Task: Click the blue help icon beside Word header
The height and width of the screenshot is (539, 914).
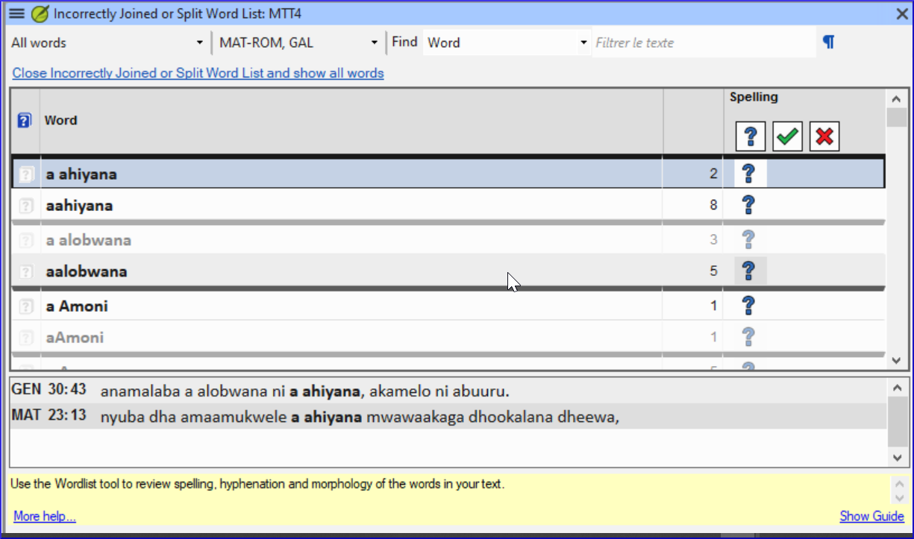Action: [x=25, y=120]
